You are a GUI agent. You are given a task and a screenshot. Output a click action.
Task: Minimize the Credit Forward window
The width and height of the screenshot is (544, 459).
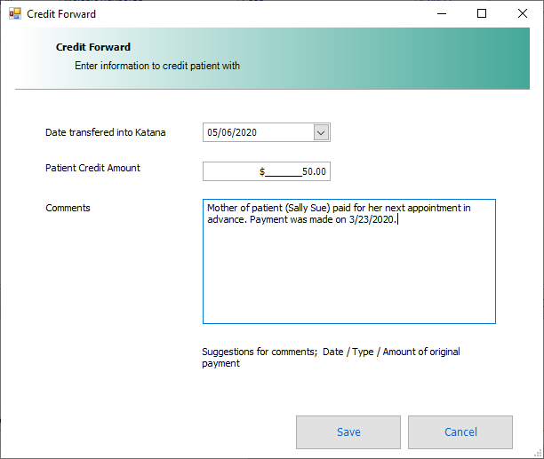[442, 14]
